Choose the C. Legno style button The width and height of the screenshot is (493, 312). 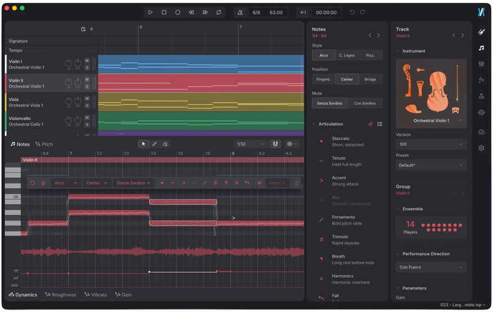click(x=347, y=55)
